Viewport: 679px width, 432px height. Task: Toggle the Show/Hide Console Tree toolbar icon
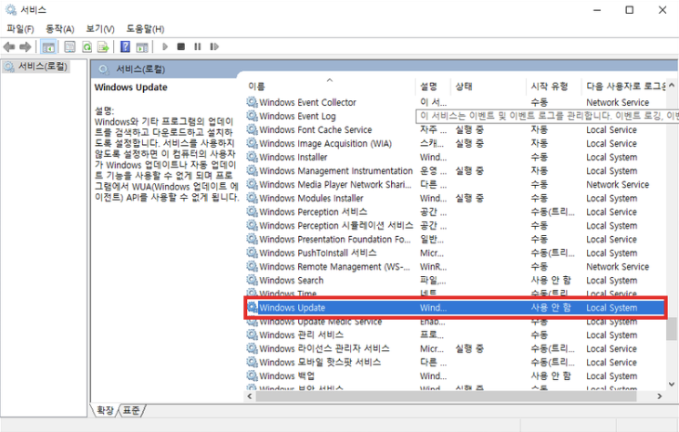pyautogui.click(x=48, y=46)
